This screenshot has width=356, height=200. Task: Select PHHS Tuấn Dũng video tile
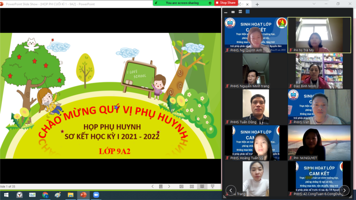pyautogui.click(x=255, y=107)
